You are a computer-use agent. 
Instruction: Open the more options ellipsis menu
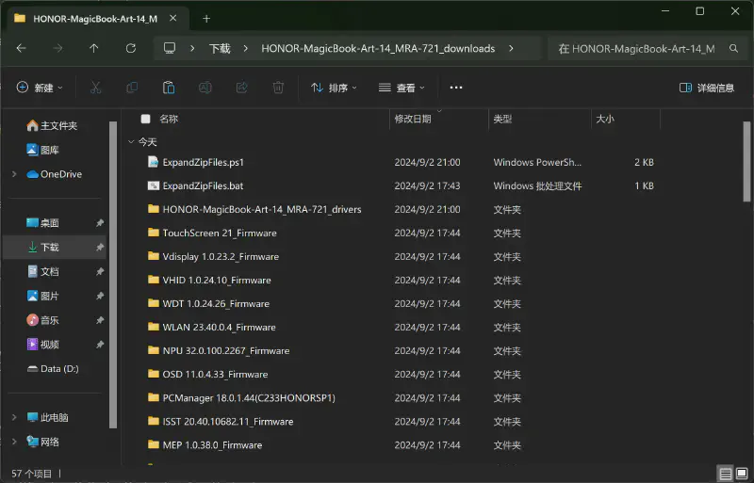pos(456,88)
